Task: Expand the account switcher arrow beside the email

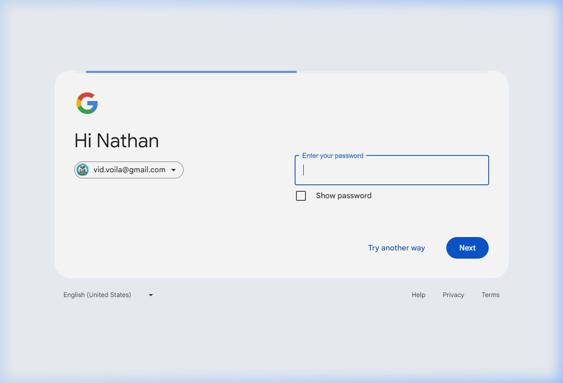Action: [x=173, y=170]
